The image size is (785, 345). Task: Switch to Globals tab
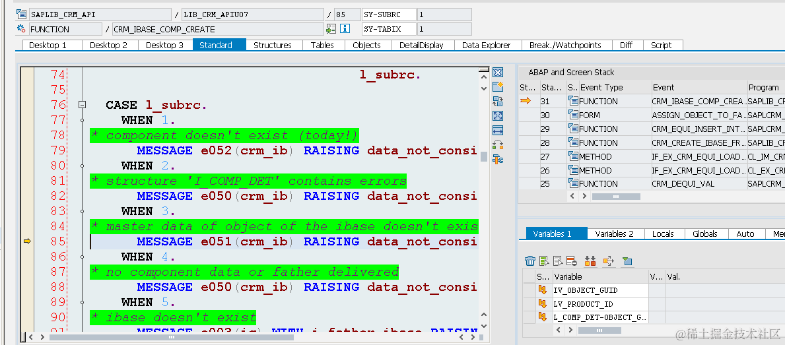click(x=705, y=234)
